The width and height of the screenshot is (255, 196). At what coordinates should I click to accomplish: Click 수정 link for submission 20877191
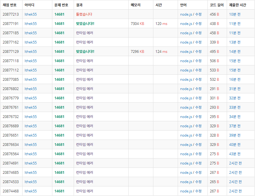(198, 23)
